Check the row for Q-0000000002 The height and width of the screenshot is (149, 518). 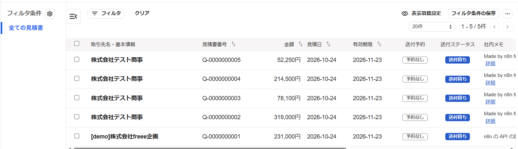(x=77, y=117)
